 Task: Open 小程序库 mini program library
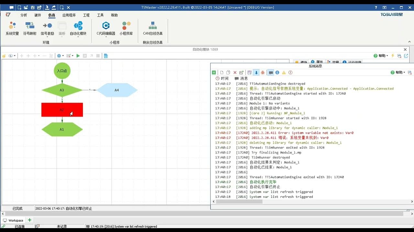(126, 28)
